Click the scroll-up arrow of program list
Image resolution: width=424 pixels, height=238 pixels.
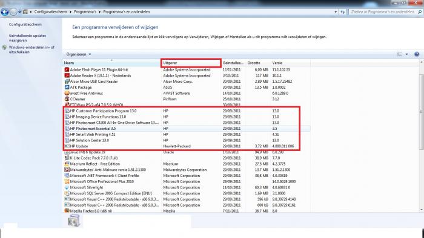pyautogui.click(x=422, y=62)
